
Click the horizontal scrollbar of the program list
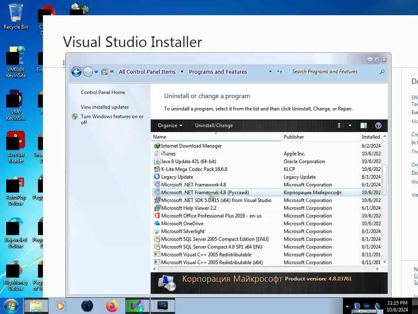[x=233, y=269]
